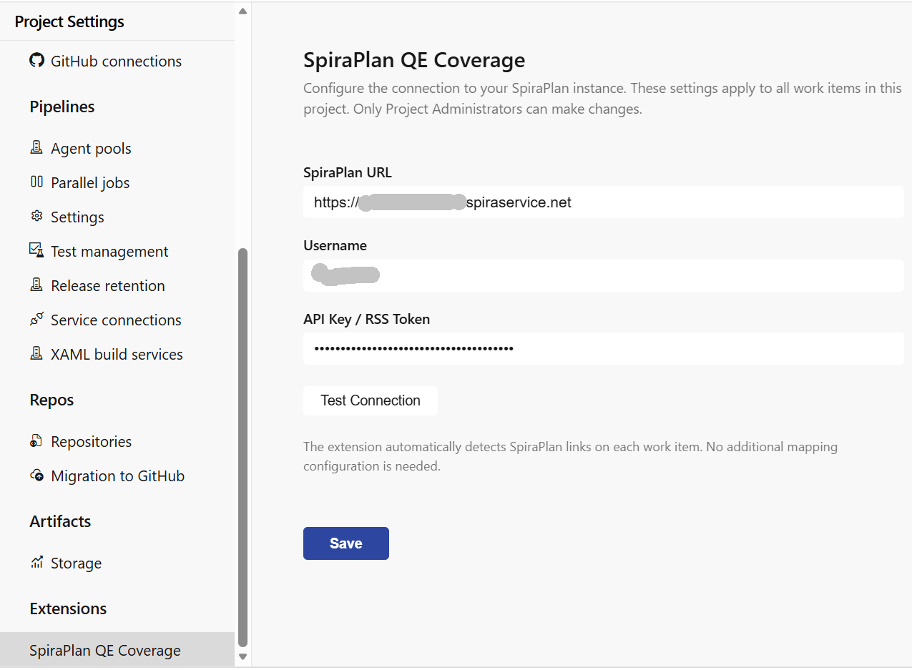This screenshot has width=912, height=670.
Task: Click the Repos section heading
Action: (x=52, y=400)
